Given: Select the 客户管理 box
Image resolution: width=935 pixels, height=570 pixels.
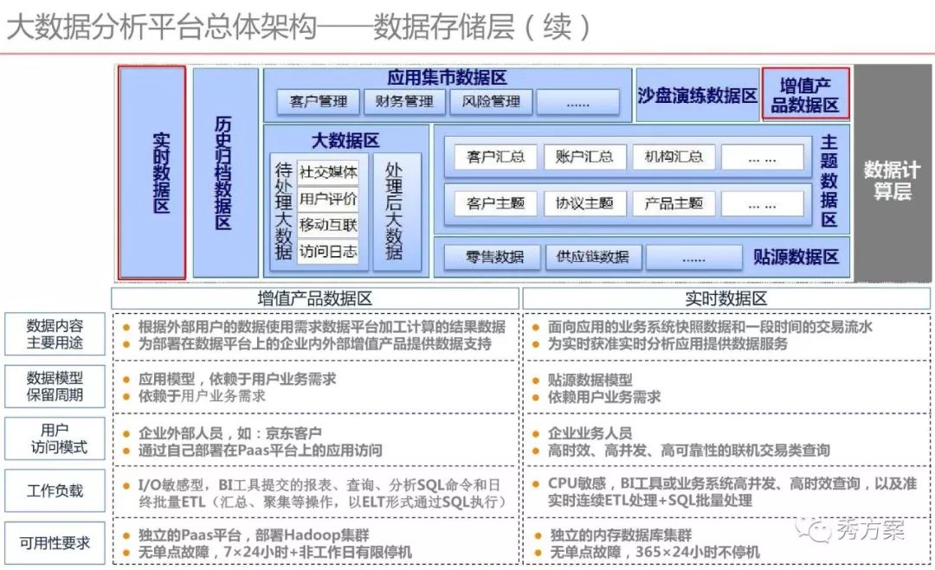Looking at the screenshot, I should (319, 102).
